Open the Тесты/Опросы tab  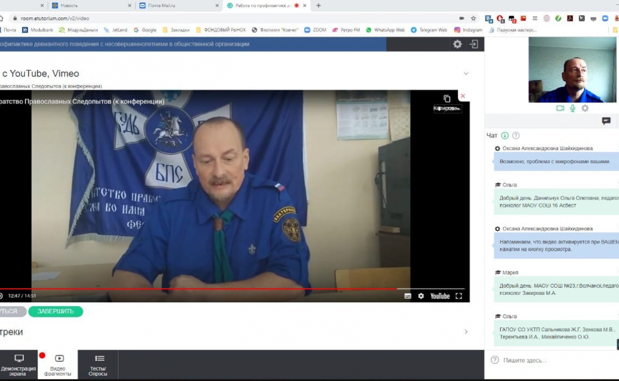tap(98, 364)
